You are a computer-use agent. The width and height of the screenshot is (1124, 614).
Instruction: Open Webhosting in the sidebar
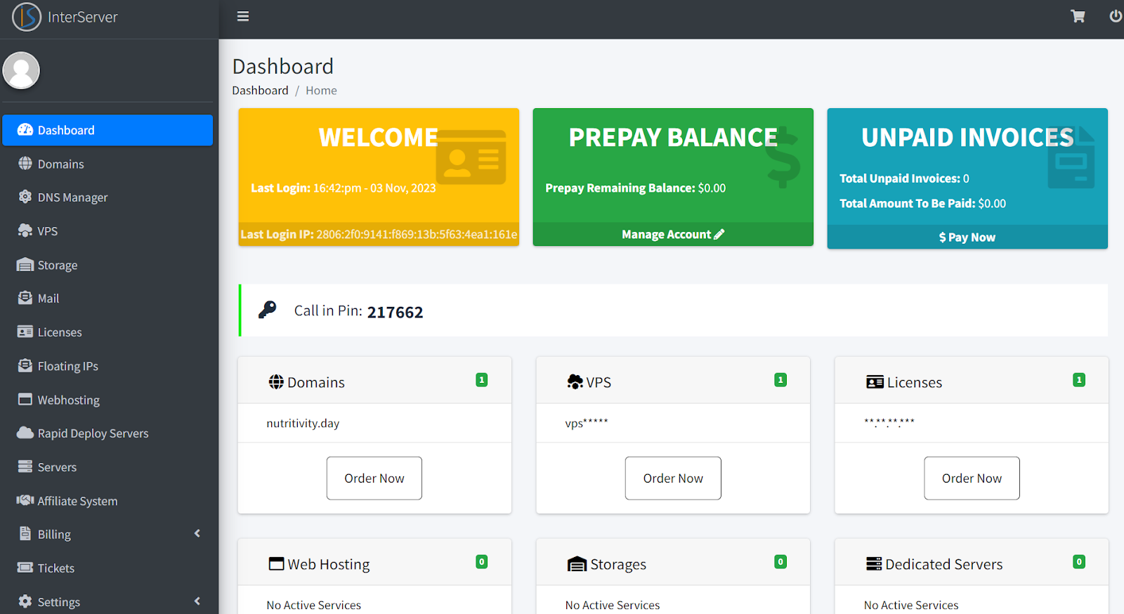(x=107, y=400)
